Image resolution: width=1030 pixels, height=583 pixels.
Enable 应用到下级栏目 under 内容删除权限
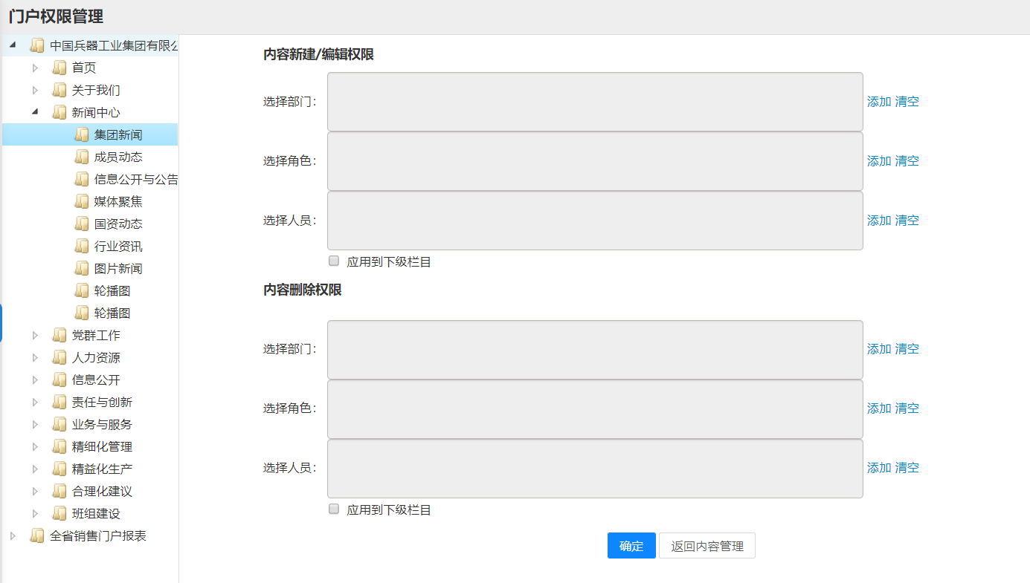point(334,509)
